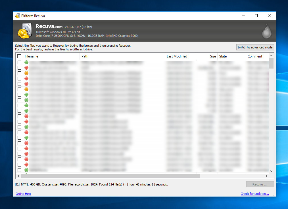Tick the checkbox beside the second orange-status file
This screenshot has height=209, width=288.
(19, 89)
